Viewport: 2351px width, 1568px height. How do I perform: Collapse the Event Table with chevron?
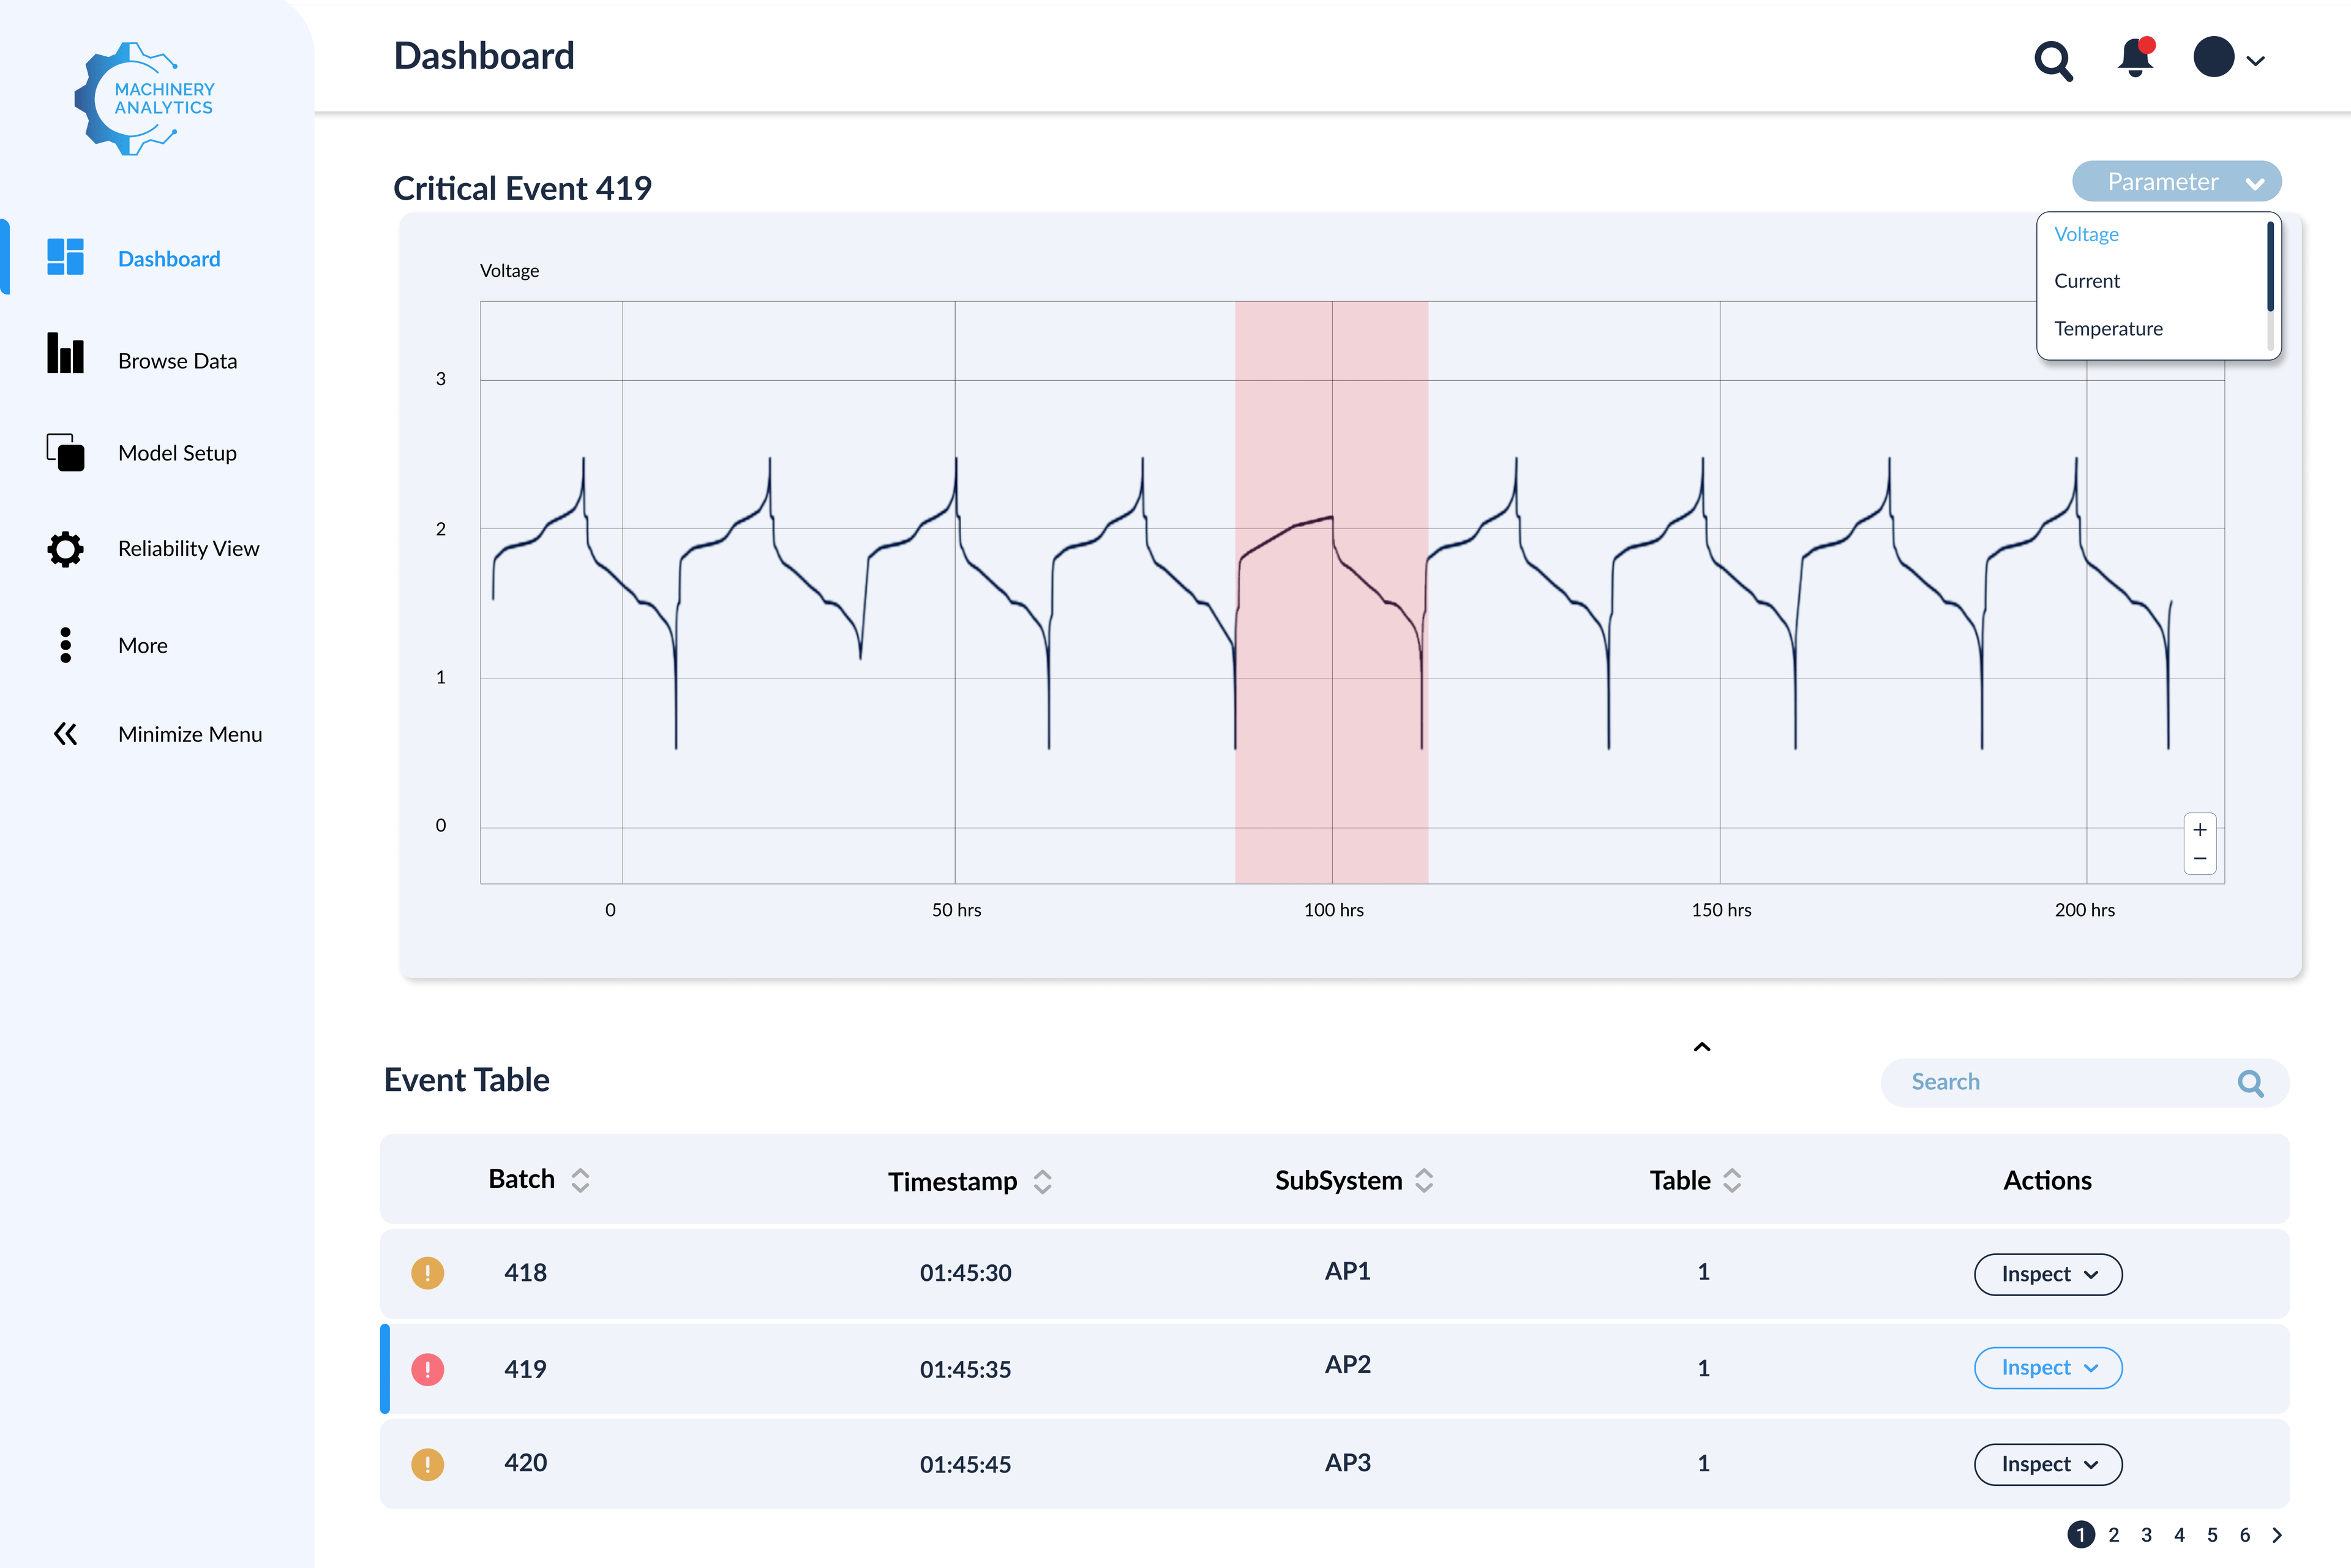tap(1701, 1047)
